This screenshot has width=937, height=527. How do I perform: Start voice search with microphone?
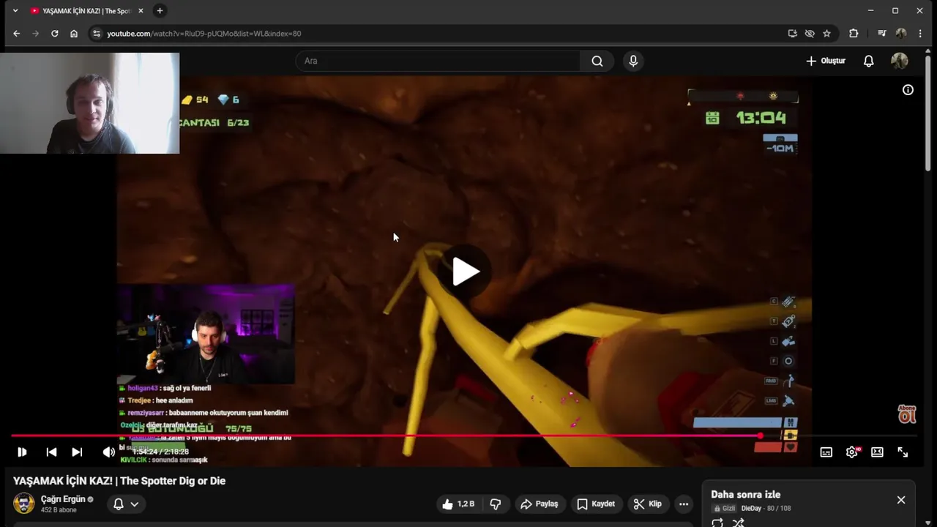coord(633,61)
